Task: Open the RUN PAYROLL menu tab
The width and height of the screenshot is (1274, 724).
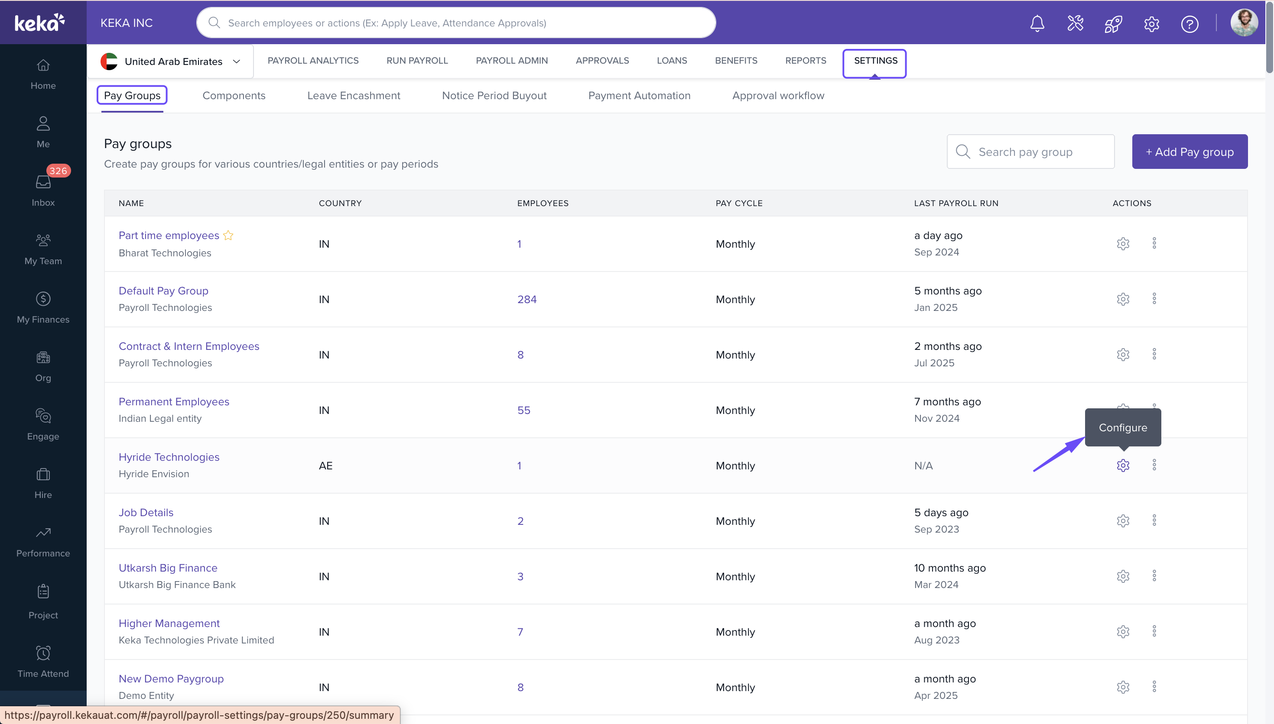Action: (x=417, y=61)
